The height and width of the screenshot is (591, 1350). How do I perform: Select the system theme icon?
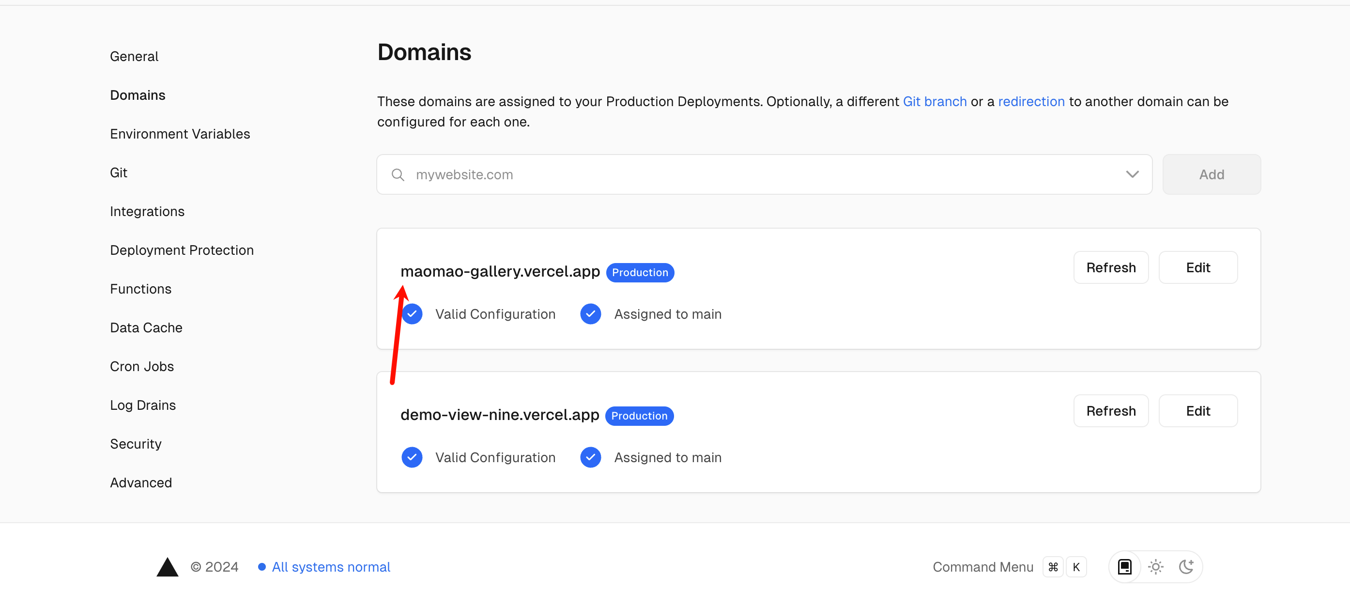click(1125, 567)
